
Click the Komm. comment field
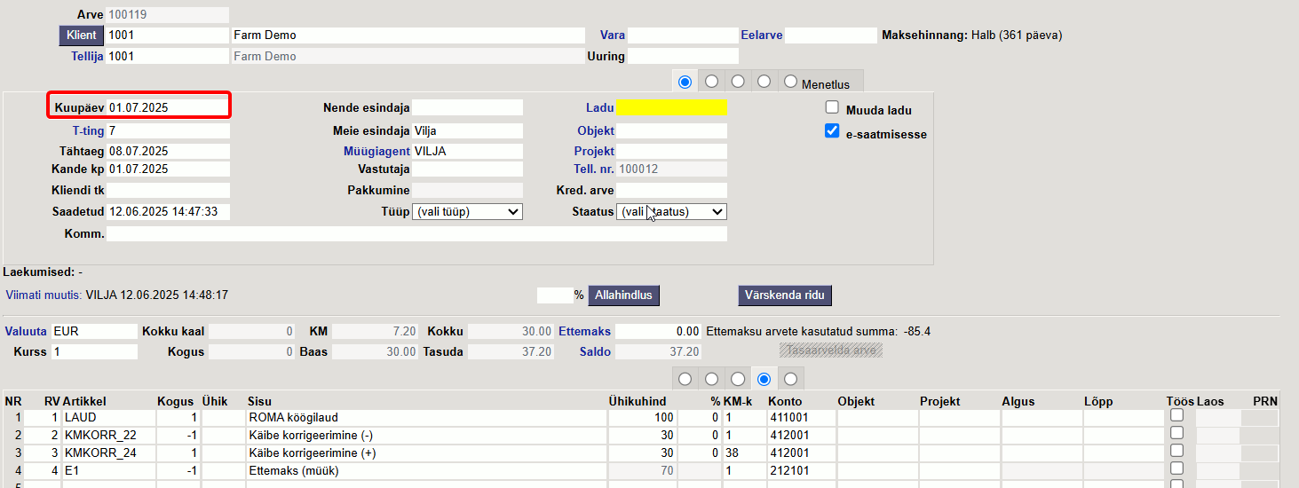416,234
